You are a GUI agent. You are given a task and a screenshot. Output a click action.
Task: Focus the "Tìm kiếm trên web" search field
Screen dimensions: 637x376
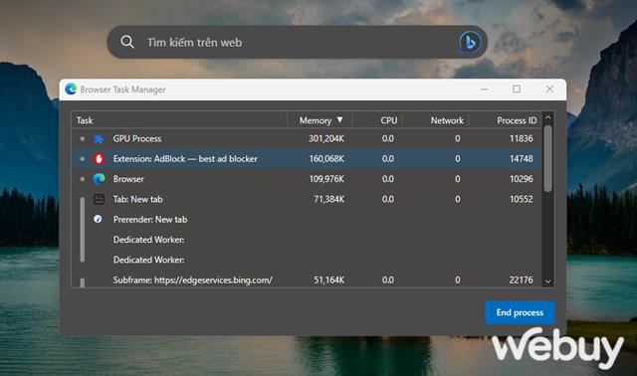coord(297,42)
